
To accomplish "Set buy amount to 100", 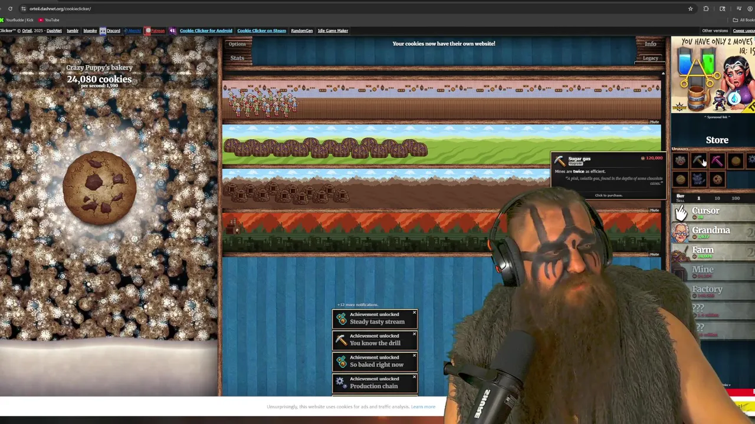I will 736,198.
